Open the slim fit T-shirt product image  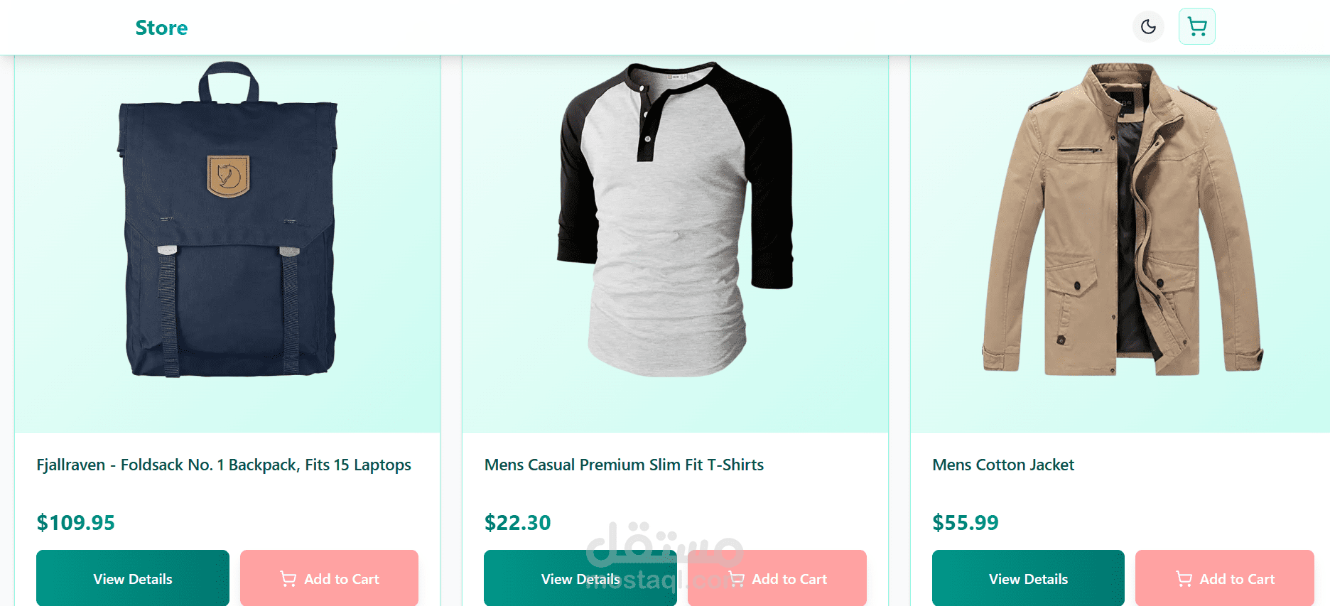(675, 220)
